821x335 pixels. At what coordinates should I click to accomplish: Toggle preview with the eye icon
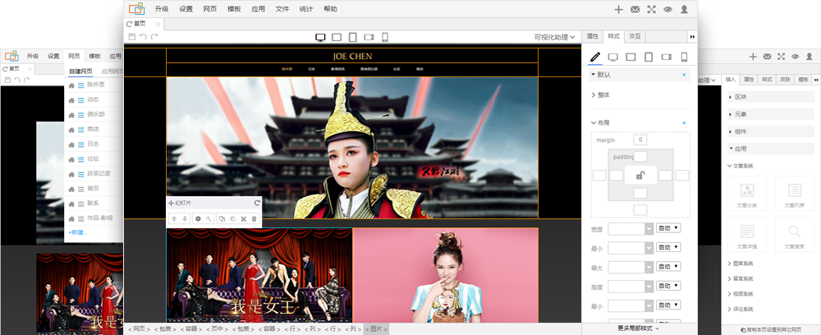[x=667, y=10]
